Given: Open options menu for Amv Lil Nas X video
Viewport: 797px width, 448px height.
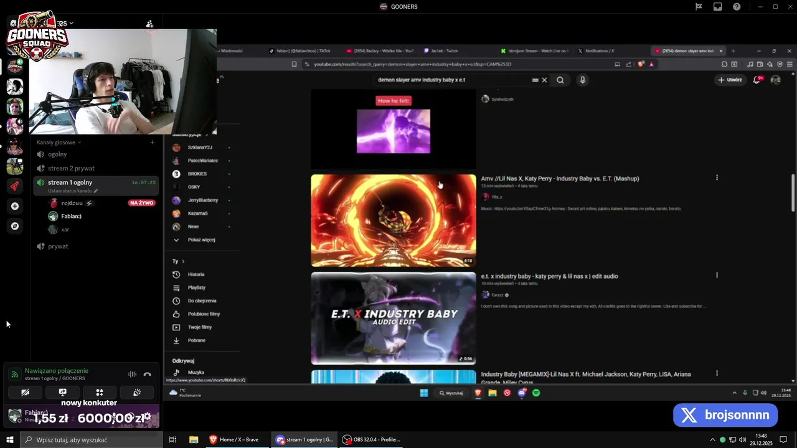Looking at the screenshot, I should (x=717, y=177).
